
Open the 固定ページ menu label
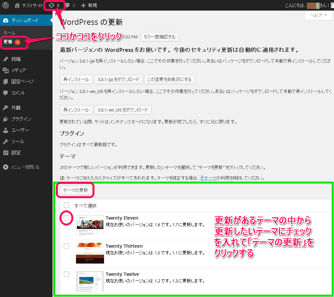tap(22, 82)
